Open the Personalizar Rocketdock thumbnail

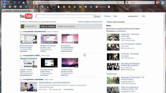coord(70,39)
